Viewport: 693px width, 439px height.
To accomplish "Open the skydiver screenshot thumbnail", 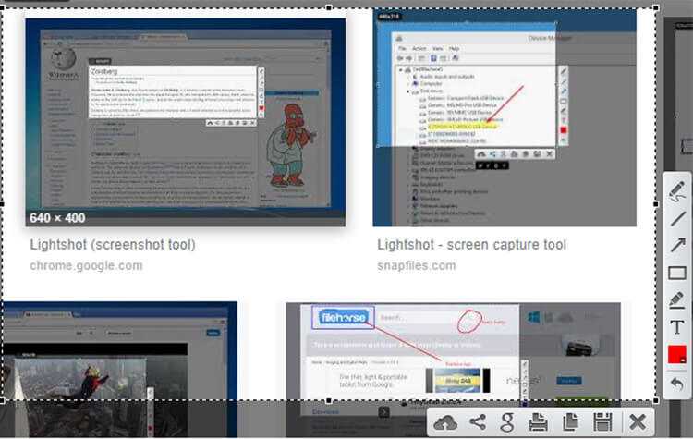I will pos(119,369).
